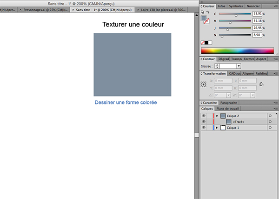Expand the Calque 1 layer

tap(217, 128)
